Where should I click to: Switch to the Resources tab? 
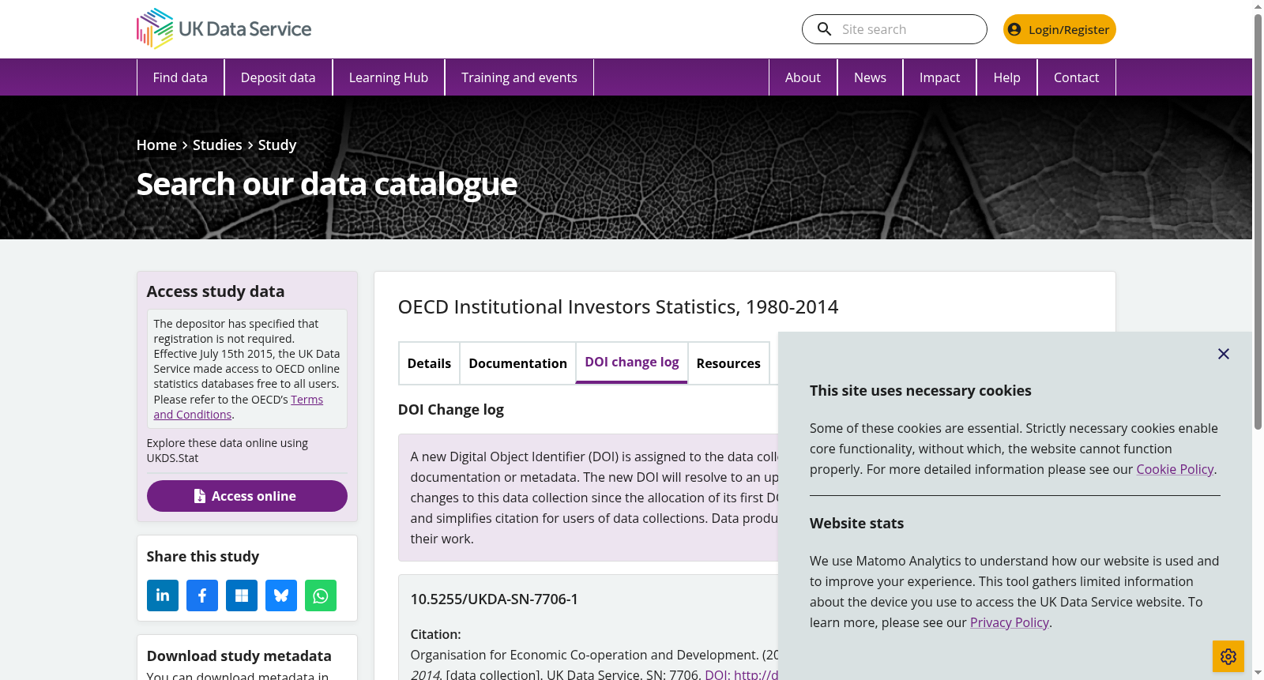(728, 363)
